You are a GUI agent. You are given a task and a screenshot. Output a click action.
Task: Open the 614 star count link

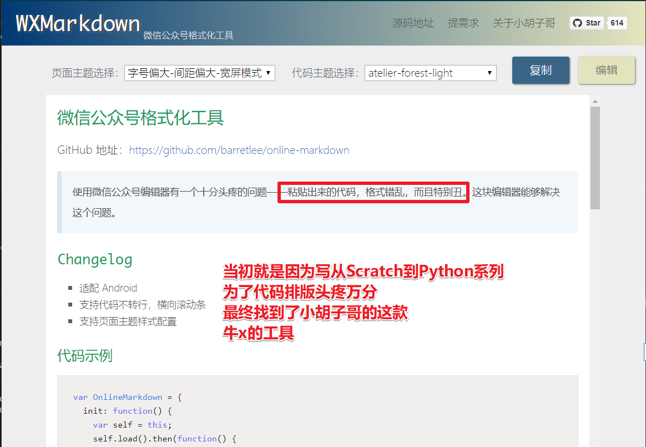pyautogui.click(x=617, y=23)
